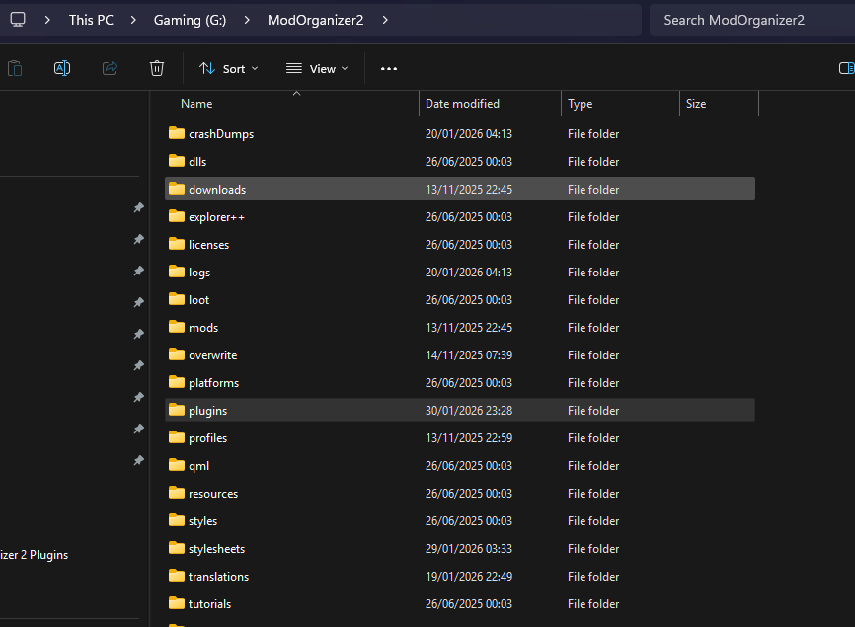Open the View dropdown menu

(317, 68)
